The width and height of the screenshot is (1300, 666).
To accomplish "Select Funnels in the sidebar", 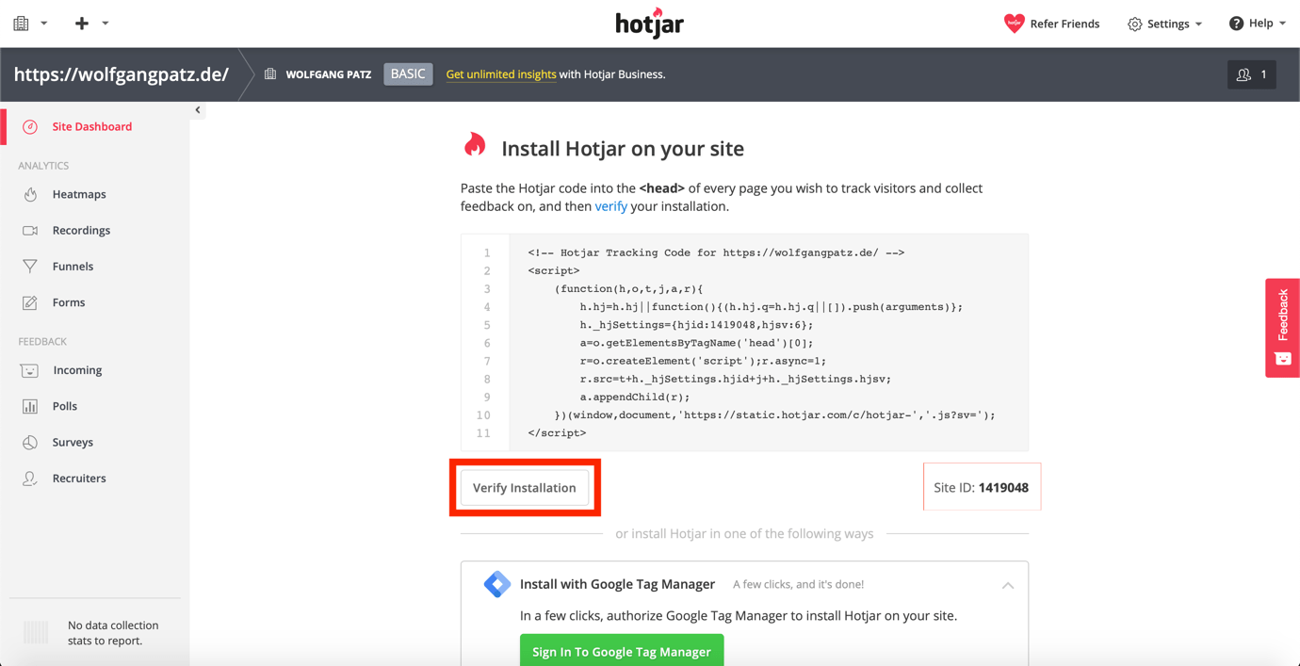I will 73,267.
